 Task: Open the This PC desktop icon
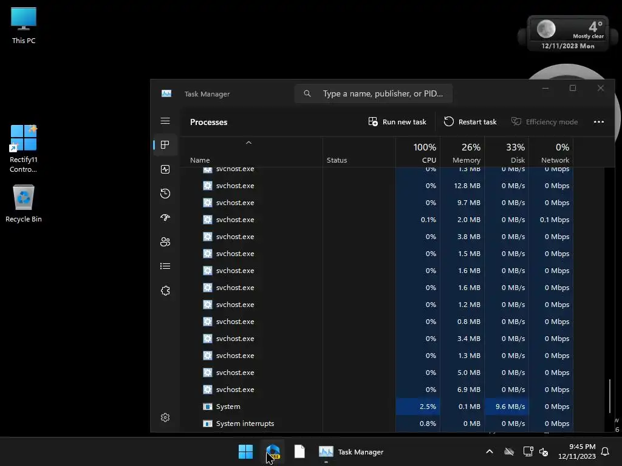(x=24, y=25)
